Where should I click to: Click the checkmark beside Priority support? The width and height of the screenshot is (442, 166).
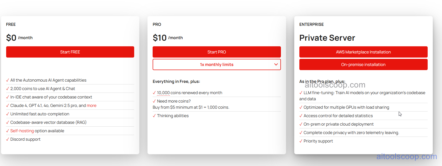tap(301, 141)
